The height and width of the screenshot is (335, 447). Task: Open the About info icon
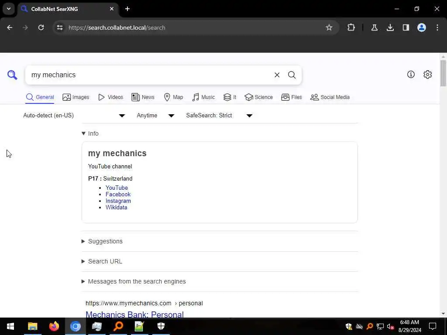pos(411,74)
